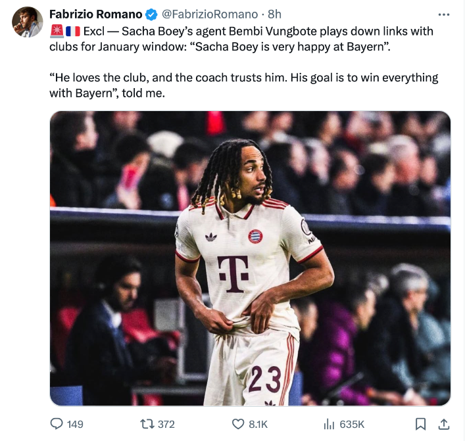Open the @FabrizioRomano handle link
The height and width of the screenshot is (441, 465).
pos(210,14)
